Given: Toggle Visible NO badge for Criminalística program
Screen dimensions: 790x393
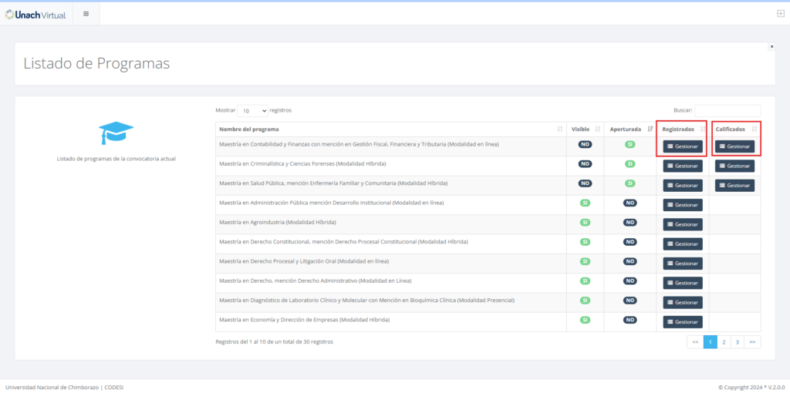Looking at the screenshot, I should 585,164.
